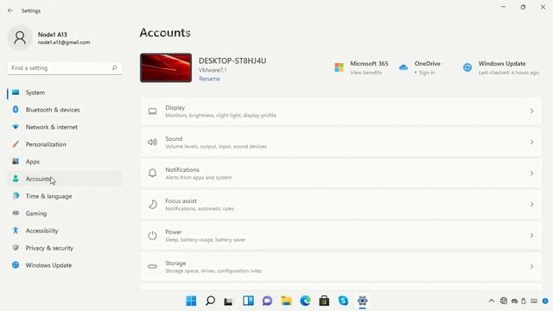The image size is (553, 311).
Task: Click the Accessibility figure icon
Action: coord(16,231)
